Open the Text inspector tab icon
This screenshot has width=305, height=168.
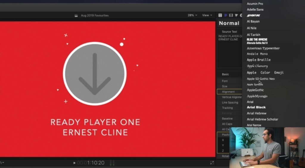[220, 15]
